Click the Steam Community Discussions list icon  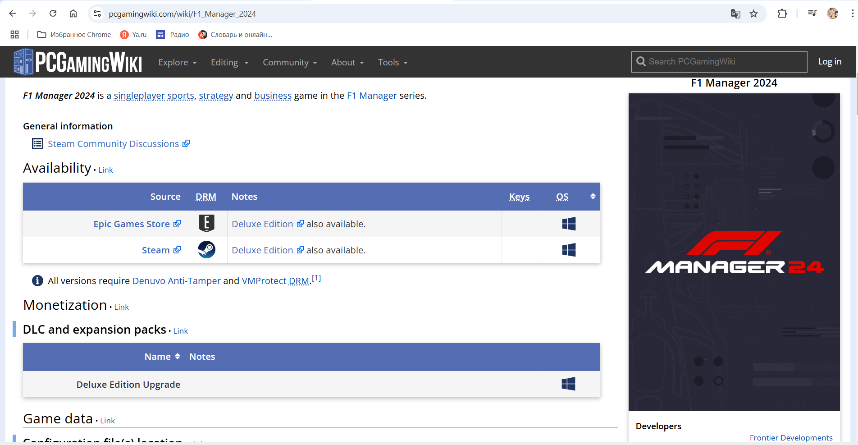[37, 144]
